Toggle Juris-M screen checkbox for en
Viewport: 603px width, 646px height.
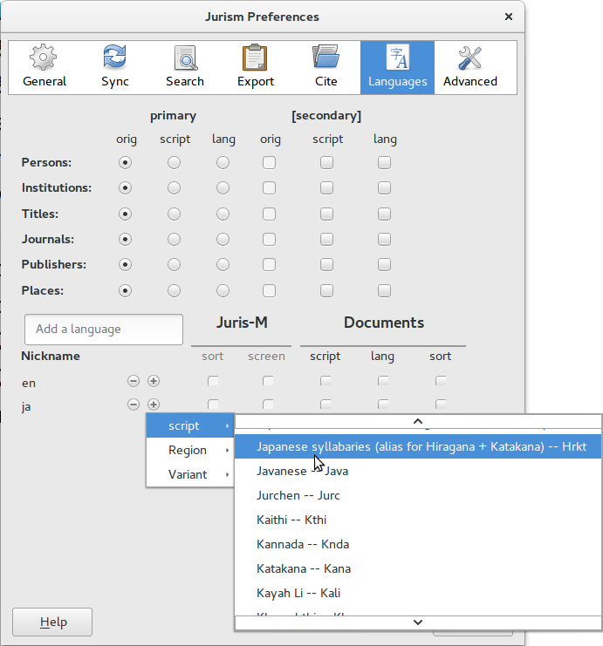tap(268, 381)
